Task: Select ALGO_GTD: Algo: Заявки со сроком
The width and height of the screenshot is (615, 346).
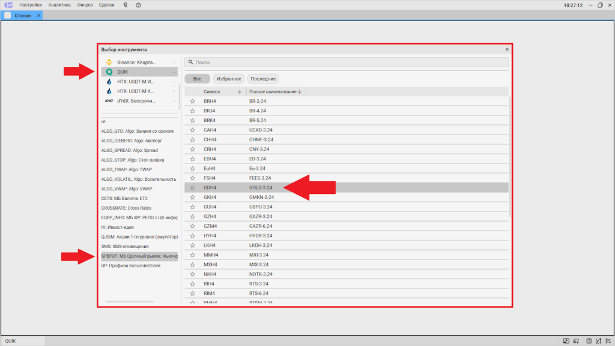Action: [x=138, y=131]
